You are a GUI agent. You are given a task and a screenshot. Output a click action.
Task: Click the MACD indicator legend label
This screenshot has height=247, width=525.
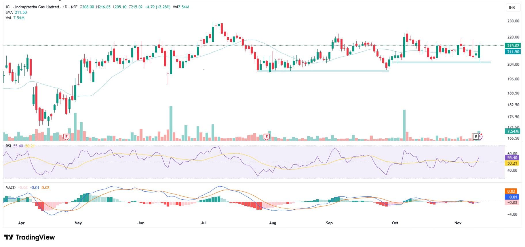tap(11, 188)
